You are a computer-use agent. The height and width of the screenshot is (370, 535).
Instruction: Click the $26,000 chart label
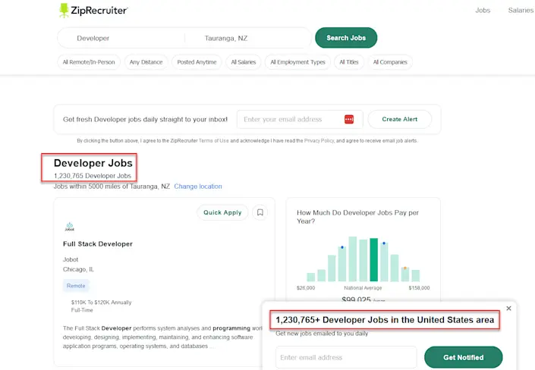[x=306, y=288]
